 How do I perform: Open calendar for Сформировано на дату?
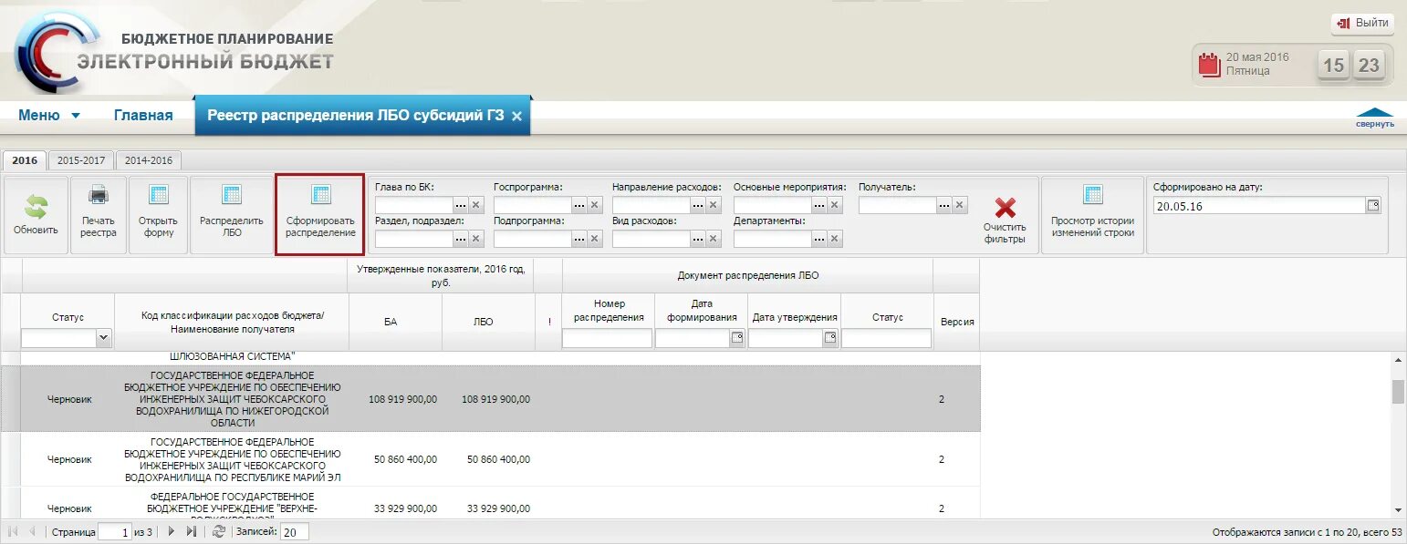1373,206
